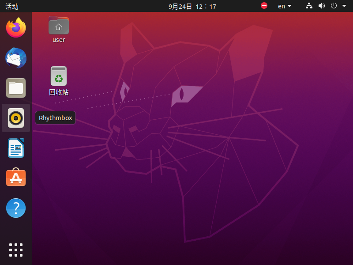Screen dimensions: 353x265
Task: Select the 回收站 trash icon
Action: [x=59, y=76]
